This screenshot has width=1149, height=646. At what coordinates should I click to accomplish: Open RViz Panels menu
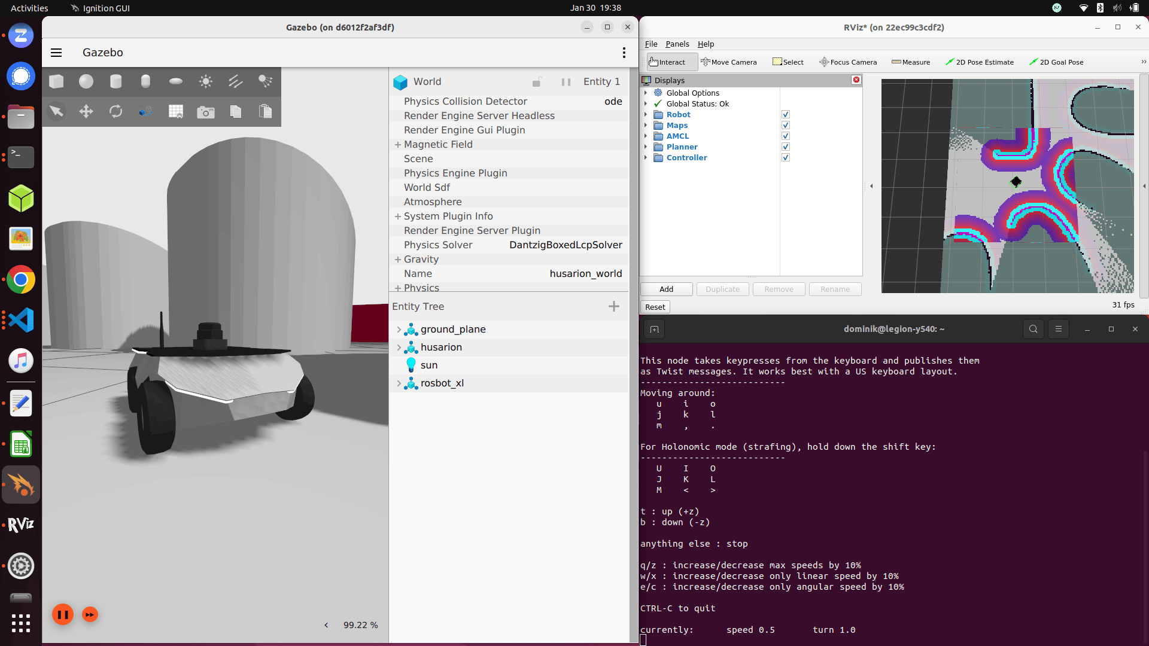tap(677, 44)
